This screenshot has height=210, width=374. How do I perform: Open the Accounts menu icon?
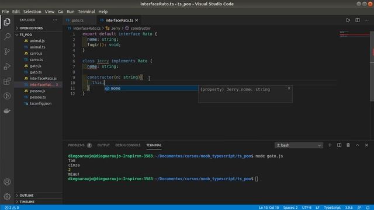[x=7, y=182]
